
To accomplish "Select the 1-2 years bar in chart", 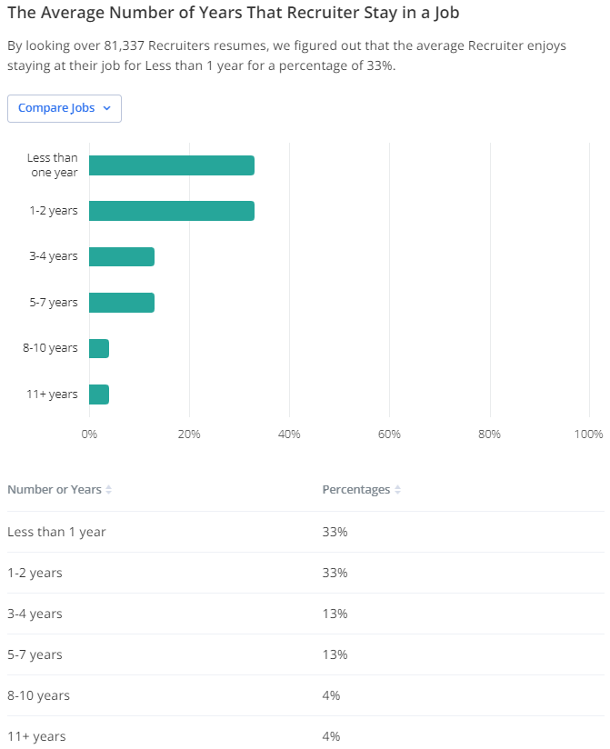I will (171, 211).
